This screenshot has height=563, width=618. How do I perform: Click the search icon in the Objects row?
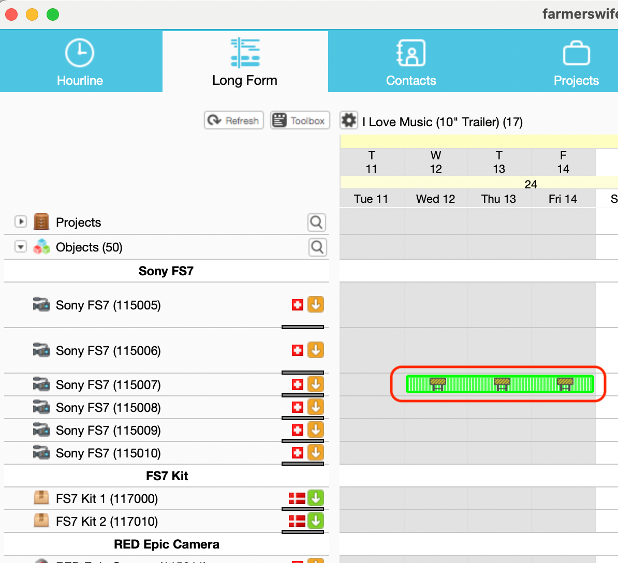pyautogui.click(x=317, y=247)
